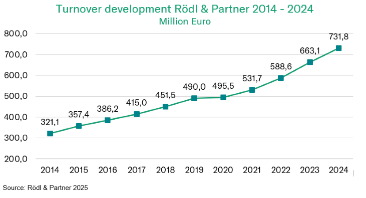Screen dimensions: 366x198
Task: Click the x-axis year 2021
Action: (252, 170)
